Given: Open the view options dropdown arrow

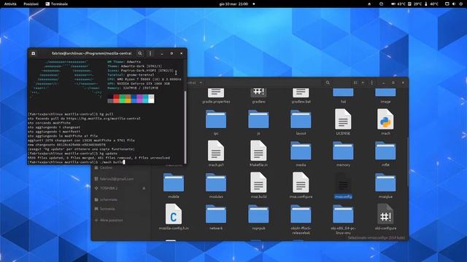Looking at the screenshot, I should pyautogui.click(x=363, y=82).
